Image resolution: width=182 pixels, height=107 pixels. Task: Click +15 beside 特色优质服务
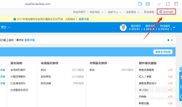point(170,70)
